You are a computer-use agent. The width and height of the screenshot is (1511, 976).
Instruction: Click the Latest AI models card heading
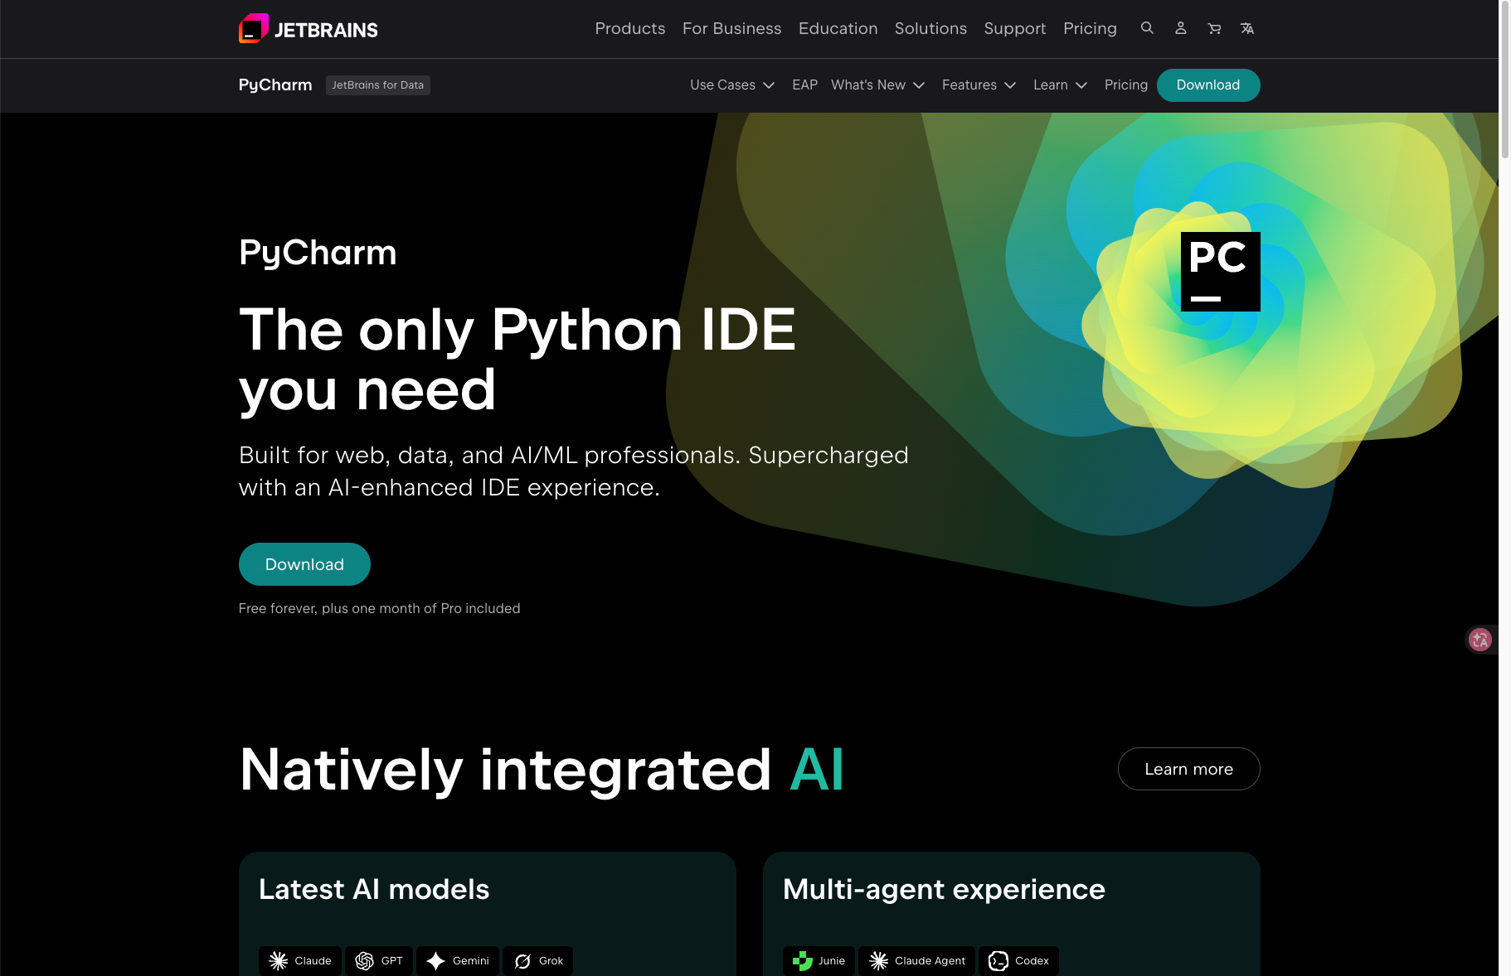pyautogui.click(x=374, y=889)
